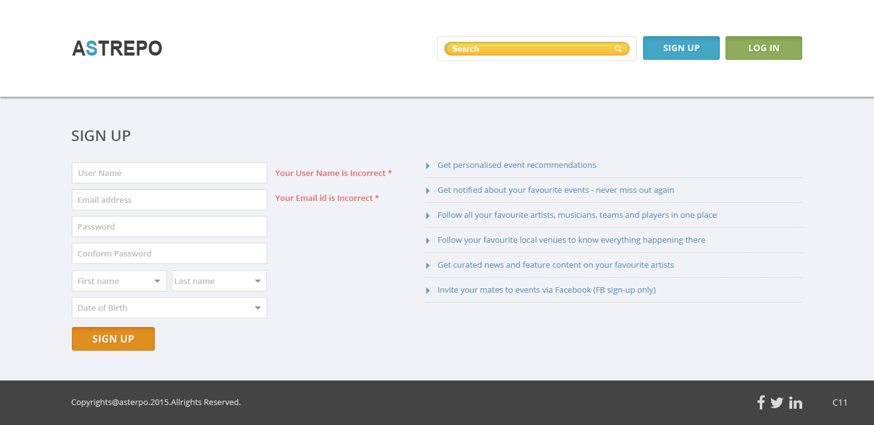This screenshot has height=425, width=874.
Task: Open the Facebook icon in footer
Action: pos(761,403)
